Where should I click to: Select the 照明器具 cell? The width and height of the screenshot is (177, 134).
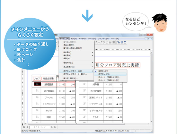coord(49,84)
